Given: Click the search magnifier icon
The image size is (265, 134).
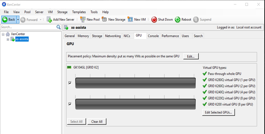Looking at the screenshot, I should (59, 27).
